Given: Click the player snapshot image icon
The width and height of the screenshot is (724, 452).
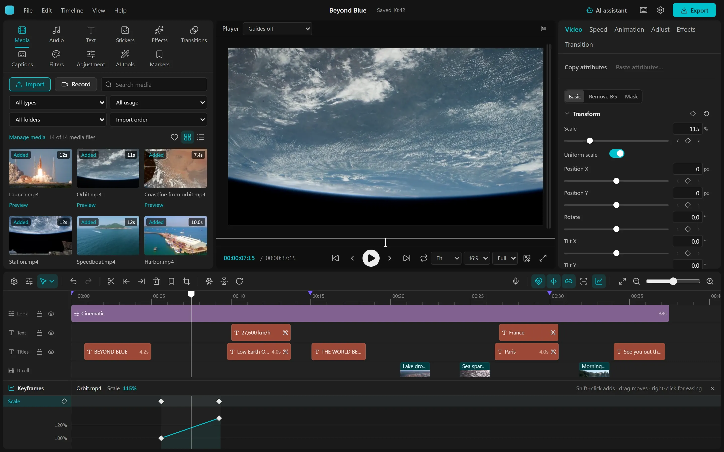Looking at the screenshot, I should (x=527, y=258).
